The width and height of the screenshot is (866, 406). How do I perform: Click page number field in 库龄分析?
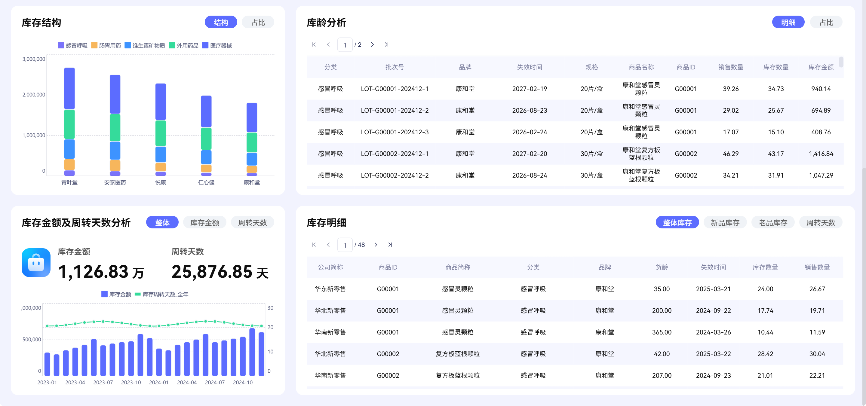(x=345, y=45)
